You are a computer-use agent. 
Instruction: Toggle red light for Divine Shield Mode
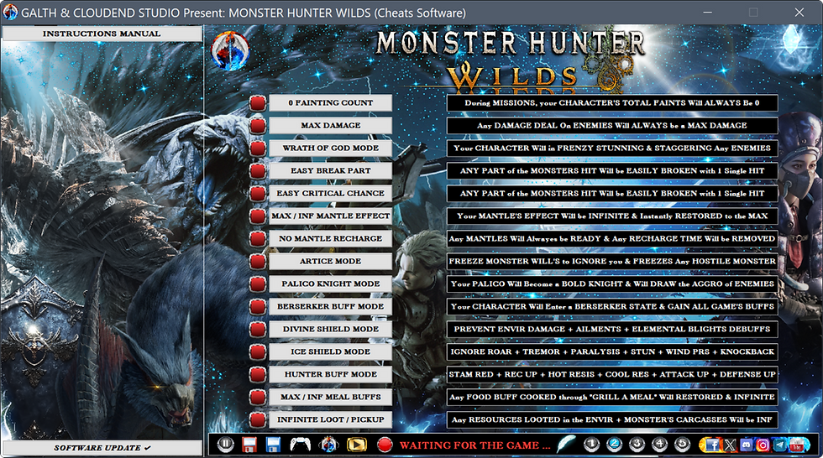[x=258, y=329]
